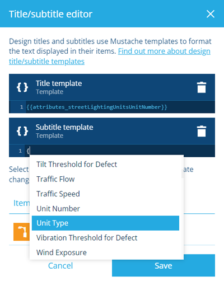224x286 pixels.
Task: Delete the Subtitle template
Action: click(202, 131)
